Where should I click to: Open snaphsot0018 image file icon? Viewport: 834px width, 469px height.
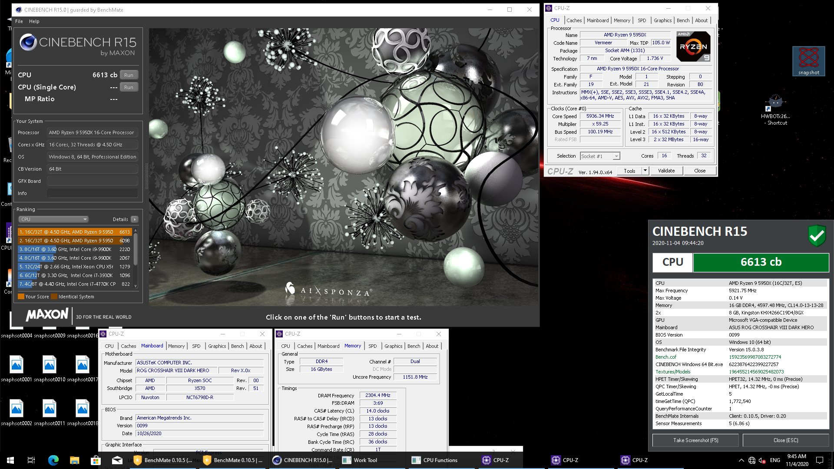[x=83, y=412]
